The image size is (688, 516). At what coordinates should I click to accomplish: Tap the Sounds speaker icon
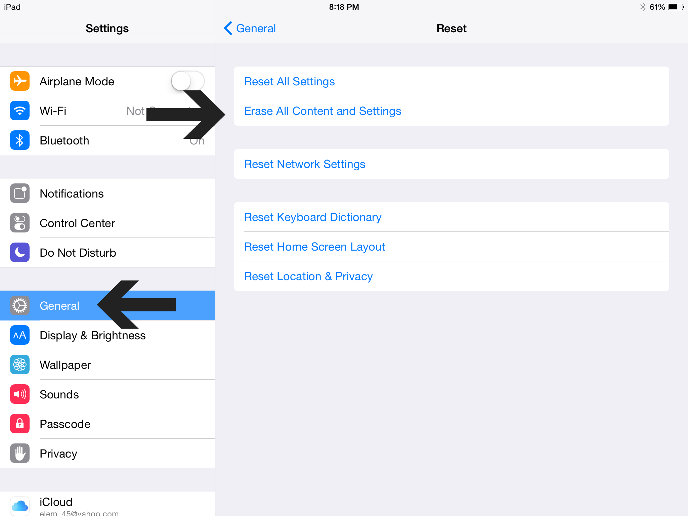point(20,394)
